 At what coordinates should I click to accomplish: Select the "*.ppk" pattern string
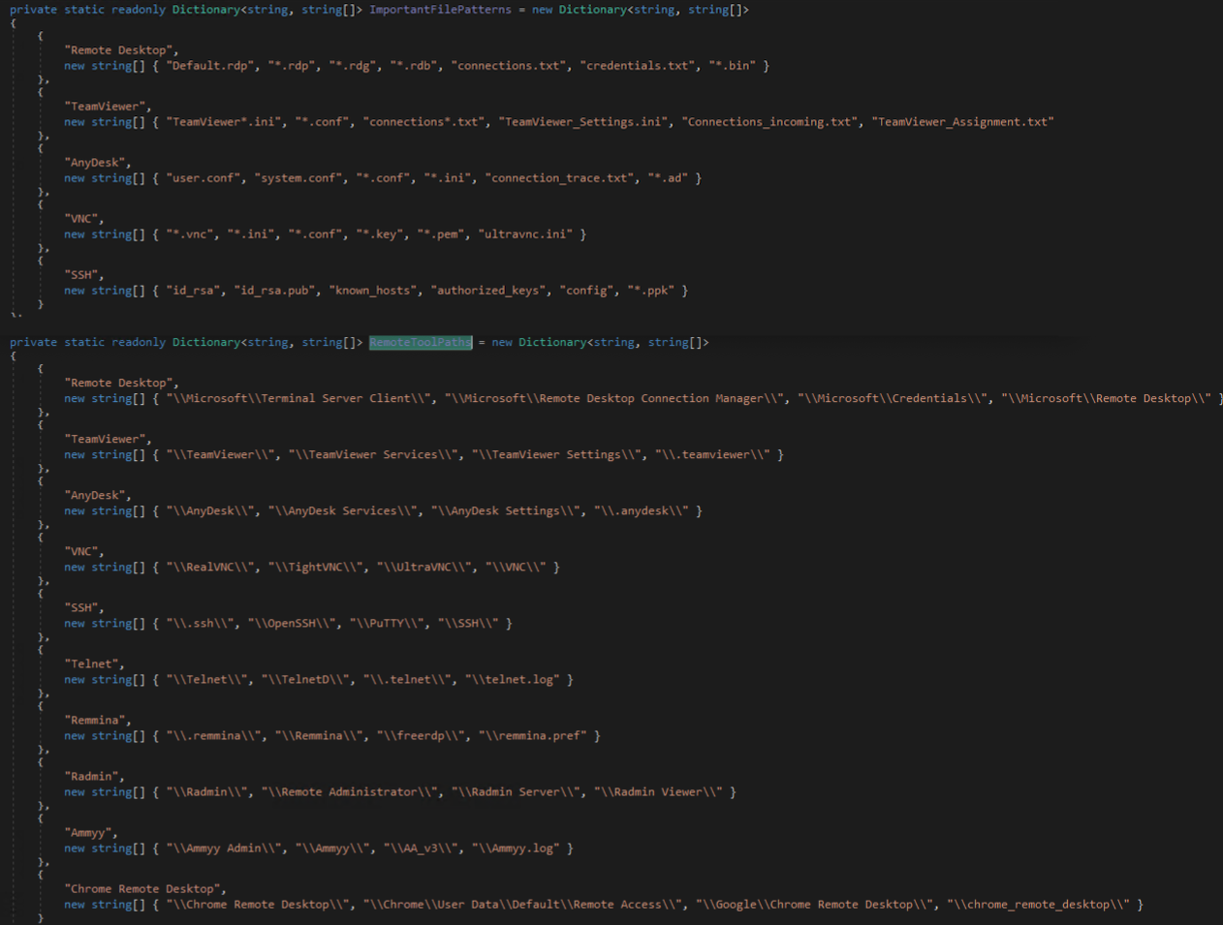click(651, 291)
